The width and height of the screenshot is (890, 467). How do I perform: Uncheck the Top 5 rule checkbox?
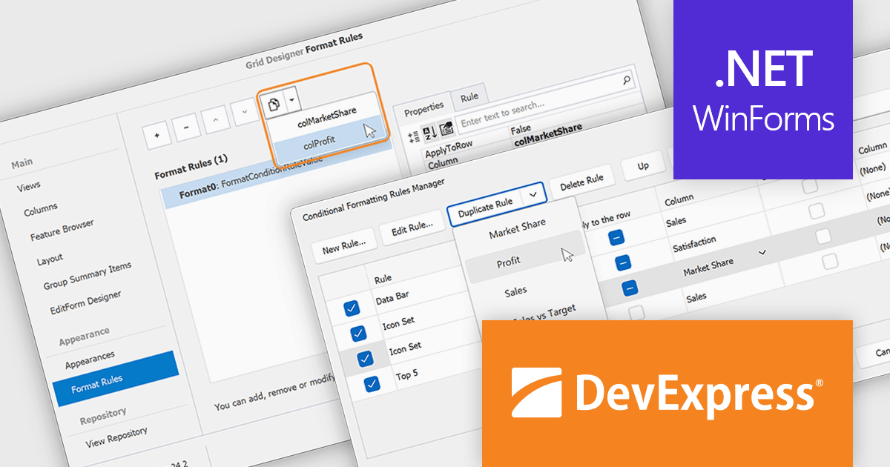pos(372,383)
